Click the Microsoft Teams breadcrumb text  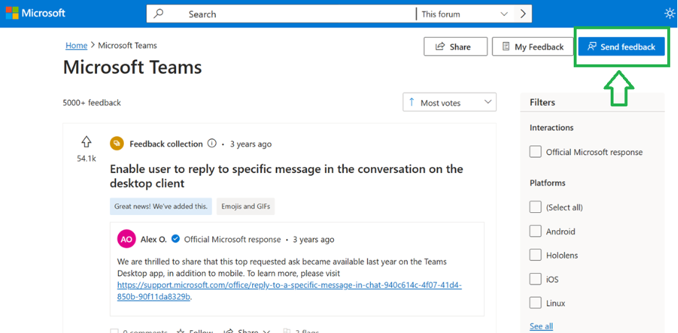tap(127, 46)
